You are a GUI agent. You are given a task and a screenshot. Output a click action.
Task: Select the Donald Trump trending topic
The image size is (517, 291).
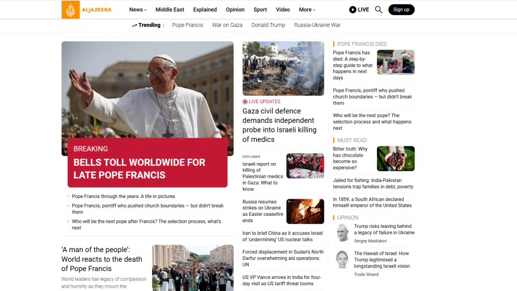[268, 25]
